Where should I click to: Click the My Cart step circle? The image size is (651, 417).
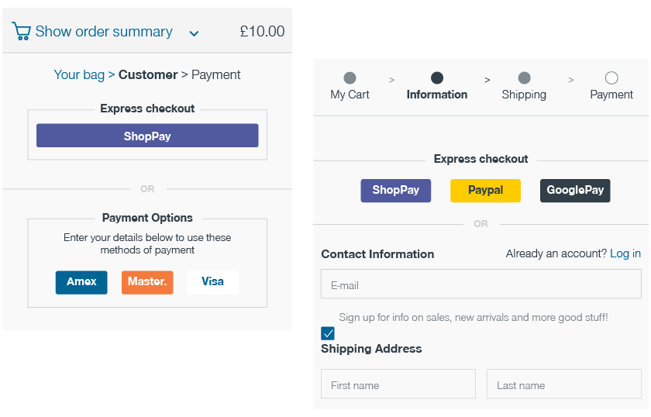tap(350, 78)
